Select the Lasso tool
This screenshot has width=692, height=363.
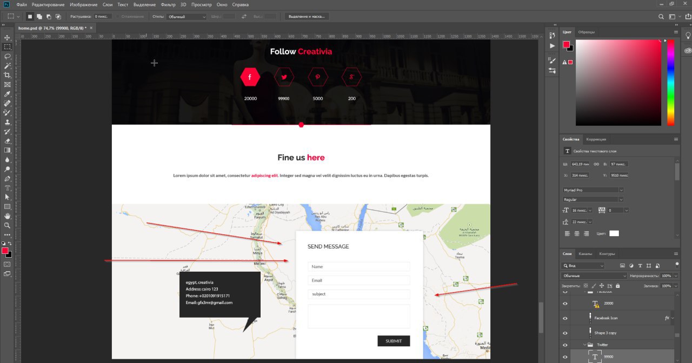click(7, 56)
